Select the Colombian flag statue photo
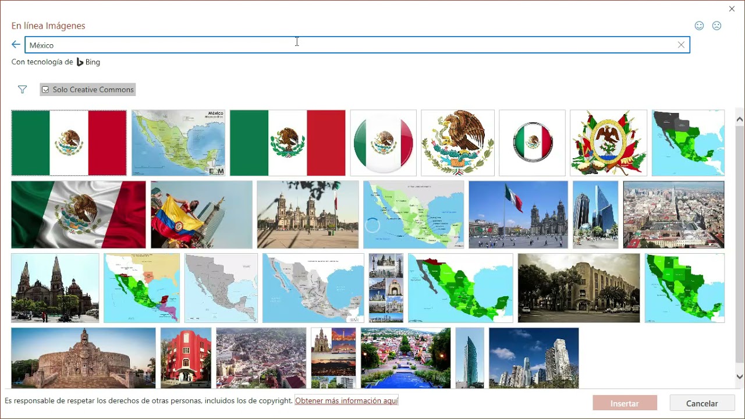 pos(201,215)
